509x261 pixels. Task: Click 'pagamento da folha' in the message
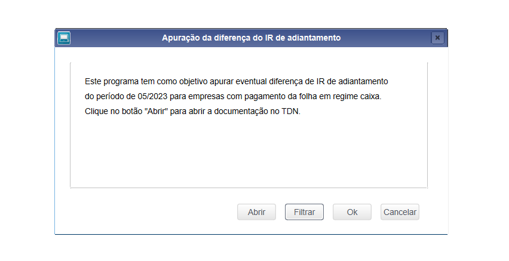pyautogui.click(x=280, y=96)
